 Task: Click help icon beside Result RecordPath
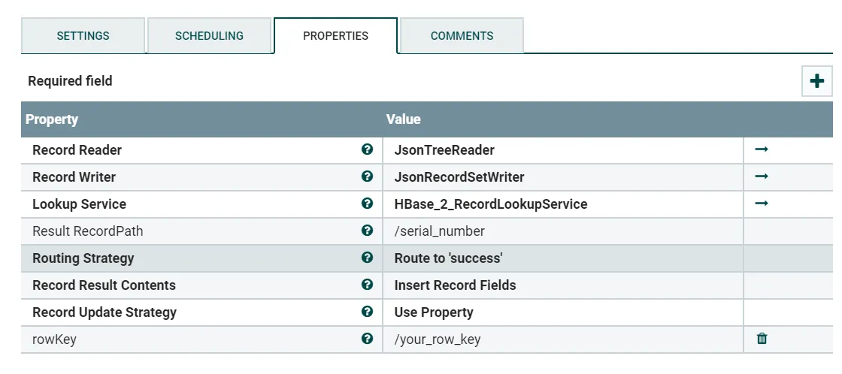pos(367,231)
